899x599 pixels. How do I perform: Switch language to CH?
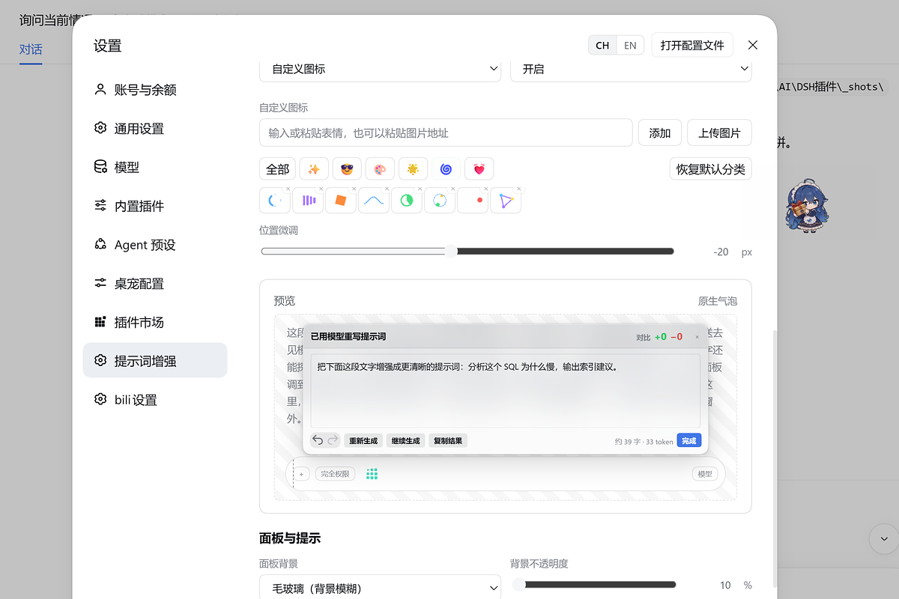tap(602, 46)
